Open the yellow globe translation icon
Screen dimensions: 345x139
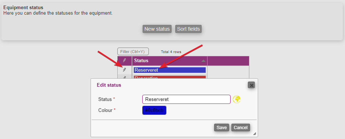[x=236, y=99]
